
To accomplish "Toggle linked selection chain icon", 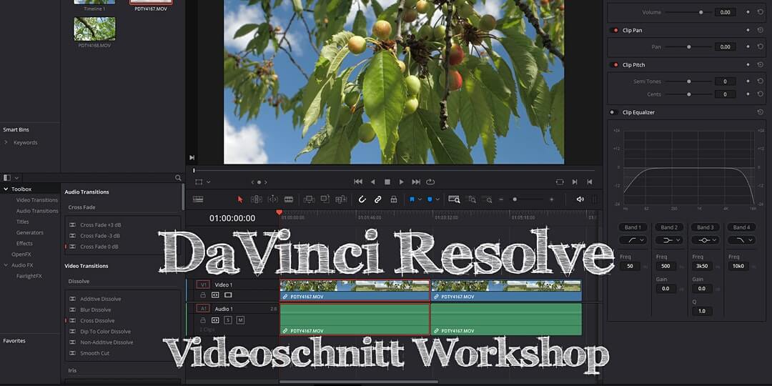I will click(377, 199).
